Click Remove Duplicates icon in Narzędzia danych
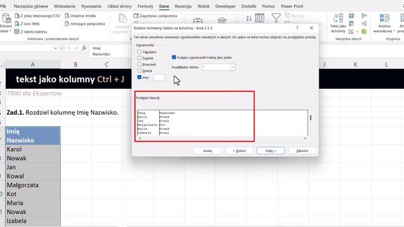 [351, 24]
